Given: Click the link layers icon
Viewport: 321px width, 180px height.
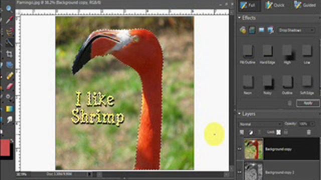Looking at the screenshot, I should pos(260,132).
